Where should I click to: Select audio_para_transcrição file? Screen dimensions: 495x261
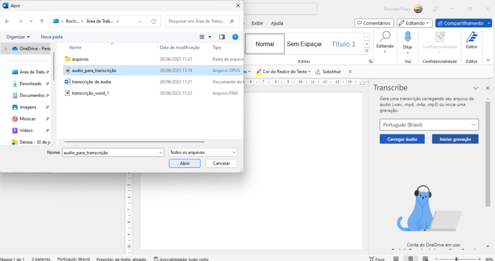[153, 71]
